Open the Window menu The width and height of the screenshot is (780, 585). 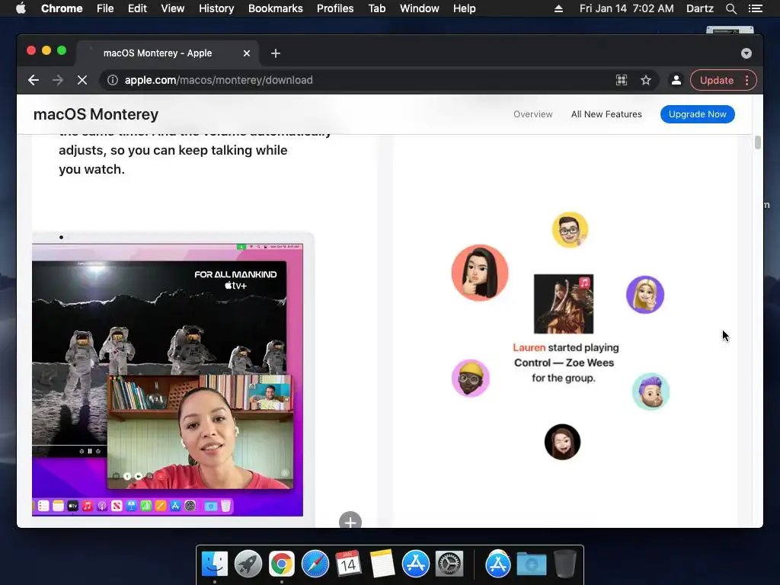tap(420, 8)
